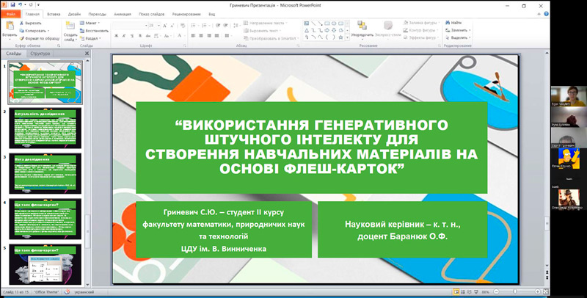Click the Восстановить reset button
Image resolution: width=587 pixels, height=298 pixels.
click(x=95, y=31)
